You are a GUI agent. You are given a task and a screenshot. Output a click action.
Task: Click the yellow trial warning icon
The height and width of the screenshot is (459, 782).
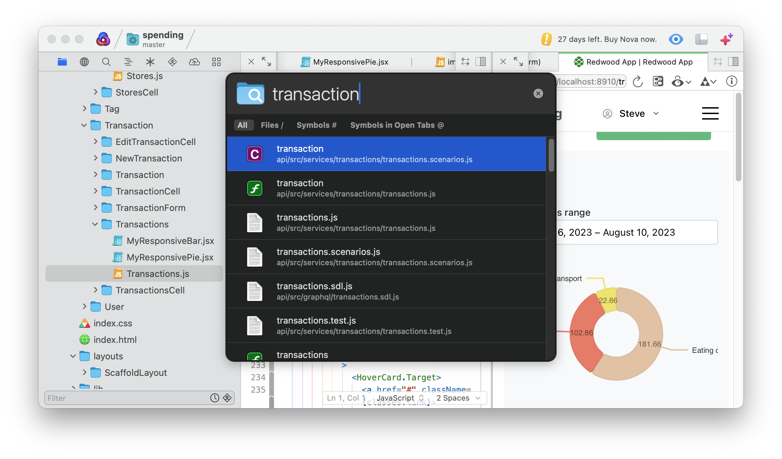(x=547, y=39)
